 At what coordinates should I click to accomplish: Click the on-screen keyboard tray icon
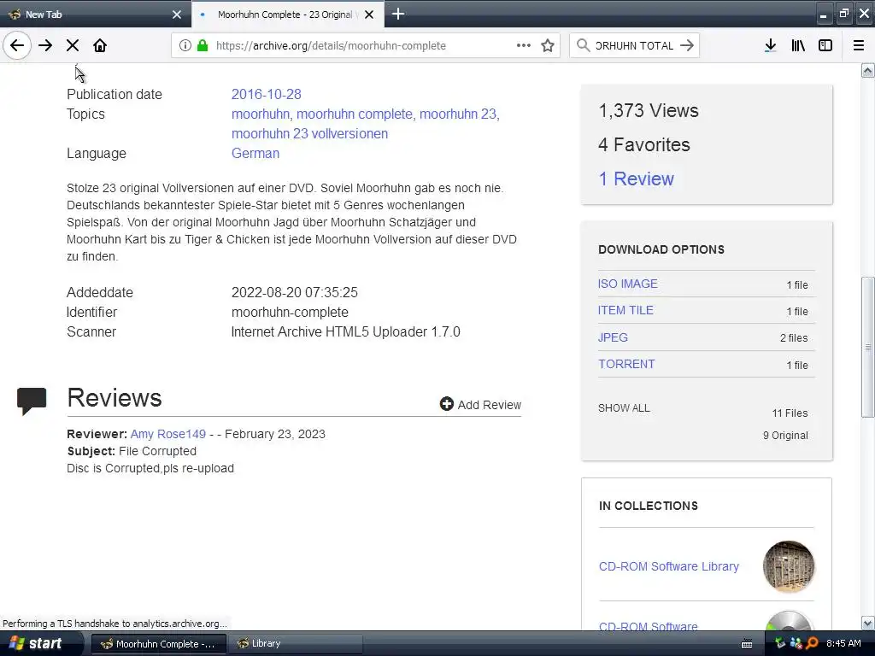point(747,644)
